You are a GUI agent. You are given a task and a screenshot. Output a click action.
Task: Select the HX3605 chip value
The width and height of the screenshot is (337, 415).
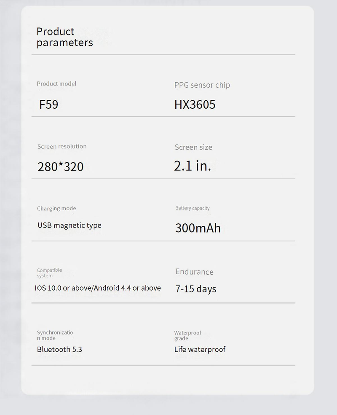pos(195,104)
